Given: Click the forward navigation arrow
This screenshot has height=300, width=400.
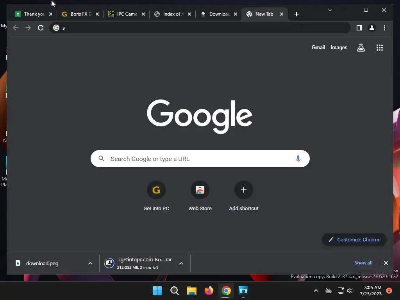Looking at the screenshot, I should click(x=28, y=28).
